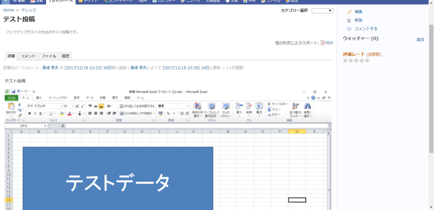Open セルのスタイル cell styles
The width and height of the screenshot is (434, 210).
pyautogui.click(x=226, y=110)
